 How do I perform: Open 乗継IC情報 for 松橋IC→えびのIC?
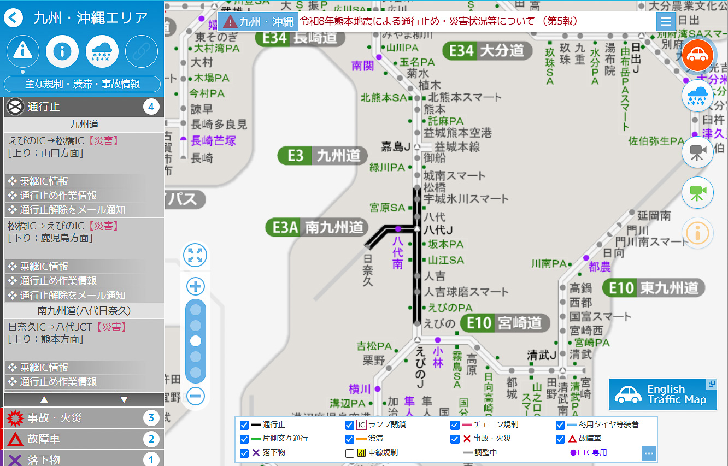84,267
